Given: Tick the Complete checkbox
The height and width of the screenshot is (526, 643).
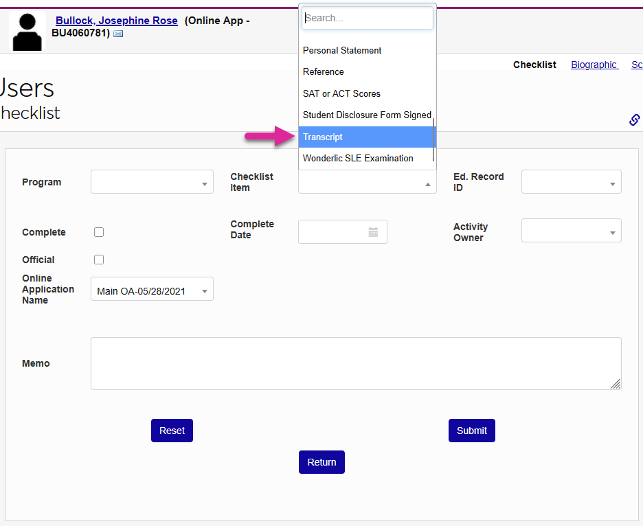Looking at the screenshot, I should click(99, 232).
